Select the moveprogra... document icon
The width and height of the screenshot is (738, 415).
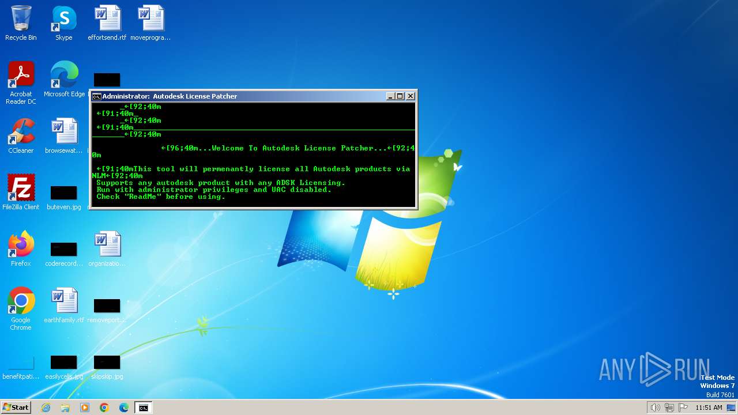click(x=150, y=23)
